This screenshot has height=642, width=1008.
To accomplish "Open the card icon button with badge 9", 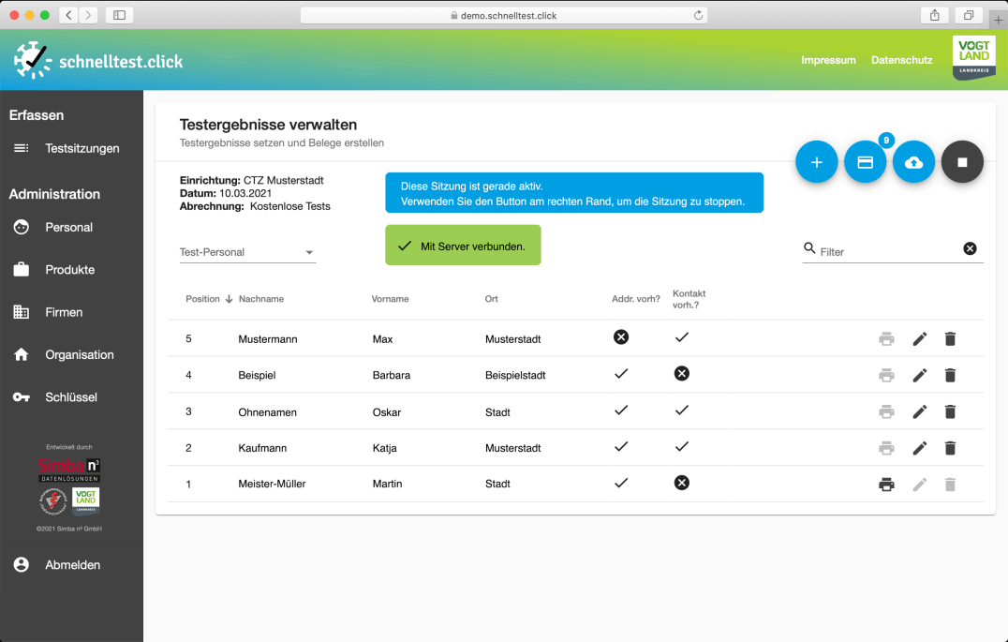I will pyautogui.click(x=865, y=162).
